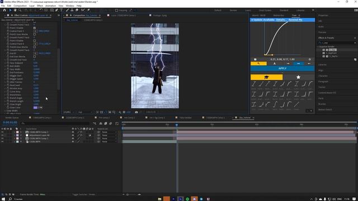Switch to the Pre-comp 1 timeline tab
The width and height of the screenshot is (358, 201).
104,118
